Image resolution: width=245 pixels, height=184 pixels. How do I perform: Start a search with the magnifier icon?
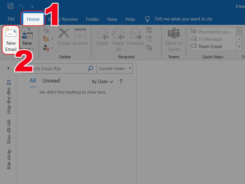(90, 68)
